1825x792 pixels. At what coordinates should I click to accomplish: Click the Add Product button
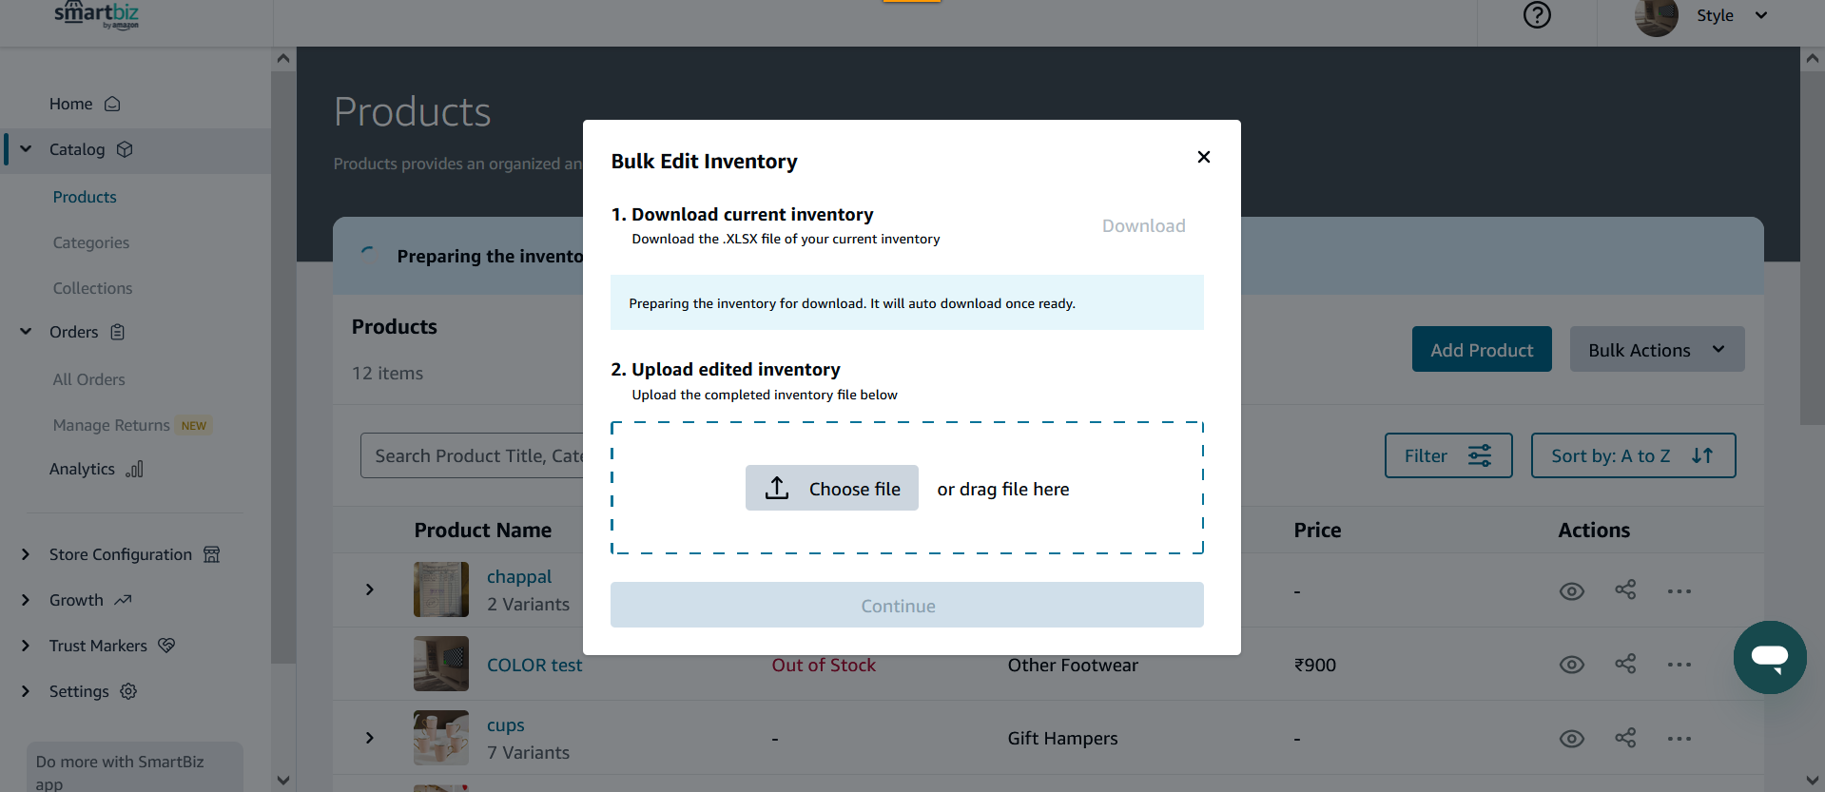click(x=1482, y=349)
